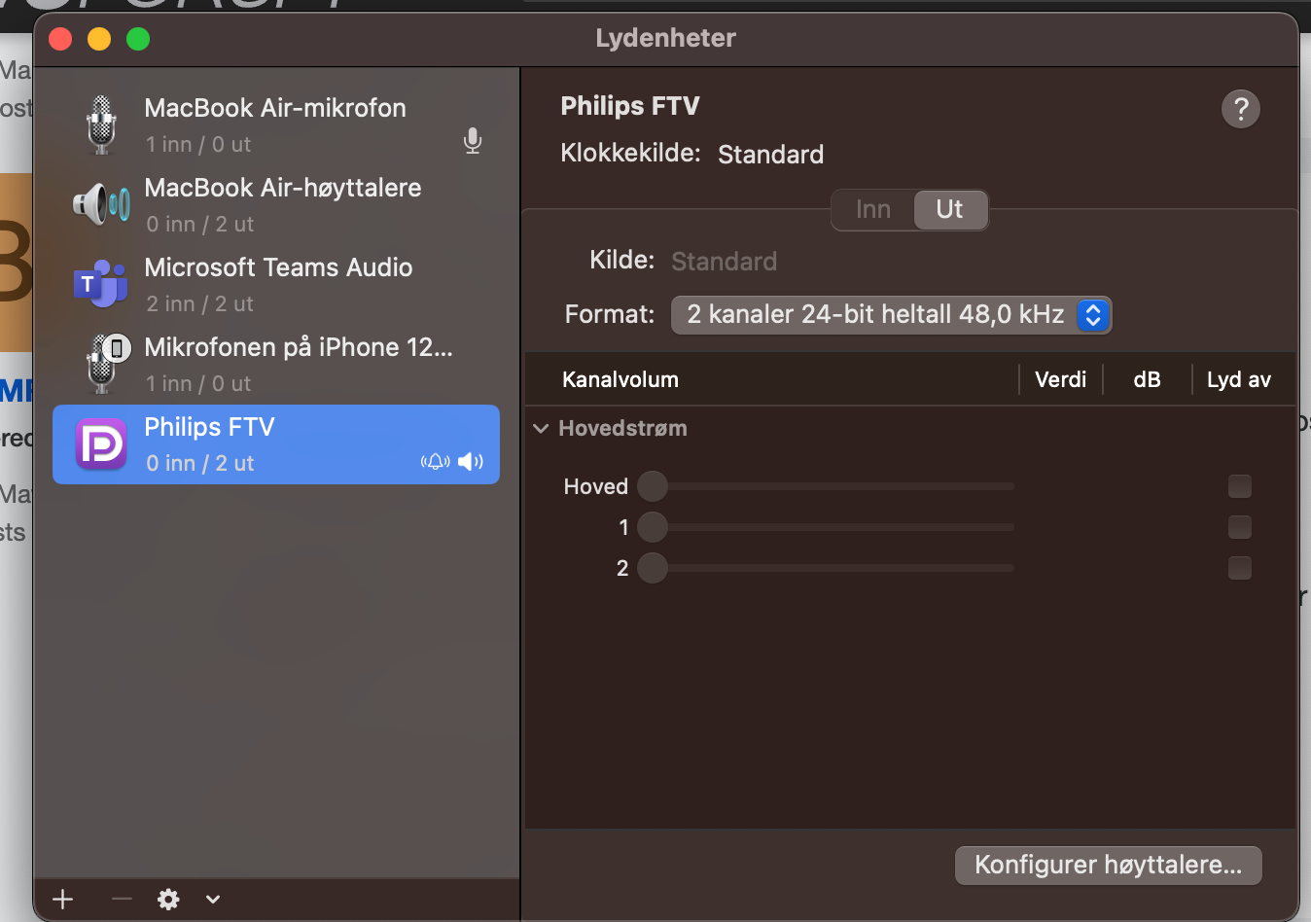Select Philips FTV in device list
Screen dimensions: 1311x922
[x=276, y=444]
